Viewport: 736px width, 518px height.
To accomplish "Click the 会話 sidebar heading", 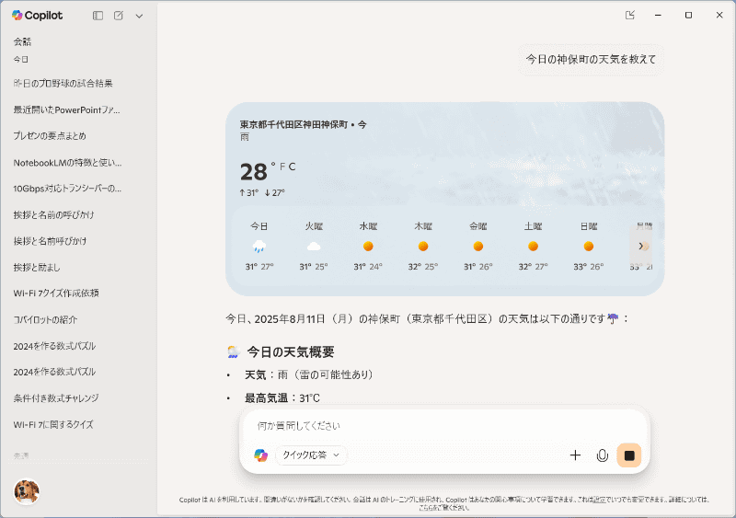I will pyautogui.click(x=22, y=41).
